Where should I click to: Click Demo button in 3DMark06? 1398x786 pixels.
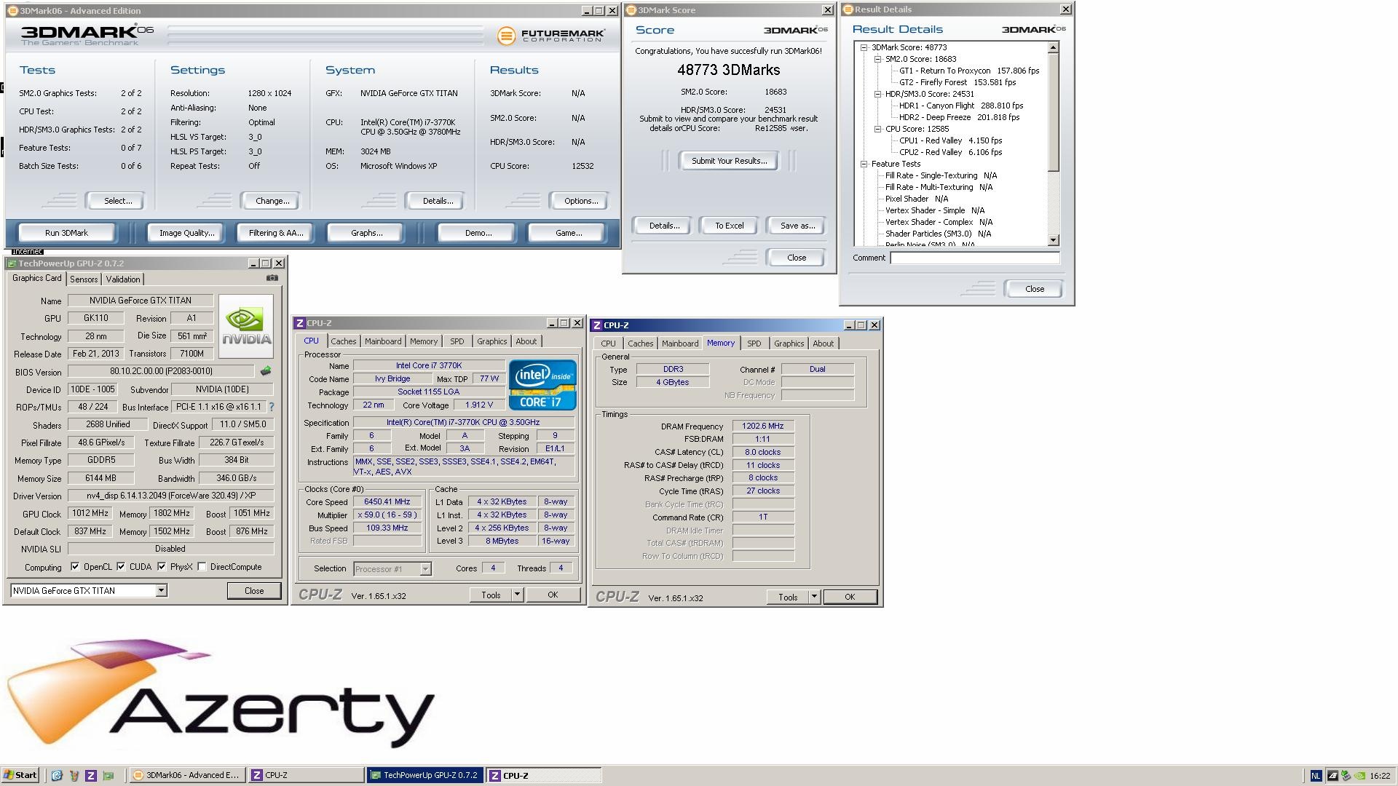(478, 233)
